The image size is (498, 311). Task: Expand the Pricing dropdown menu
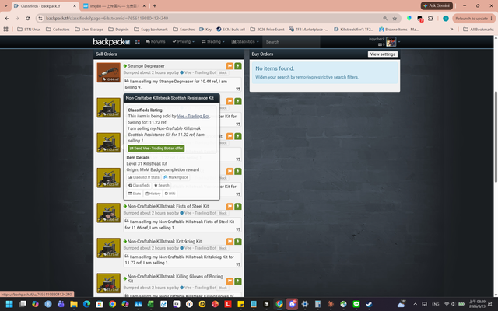[184, 41]
